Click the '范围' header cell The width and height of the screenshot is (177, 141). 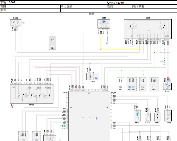30,6
